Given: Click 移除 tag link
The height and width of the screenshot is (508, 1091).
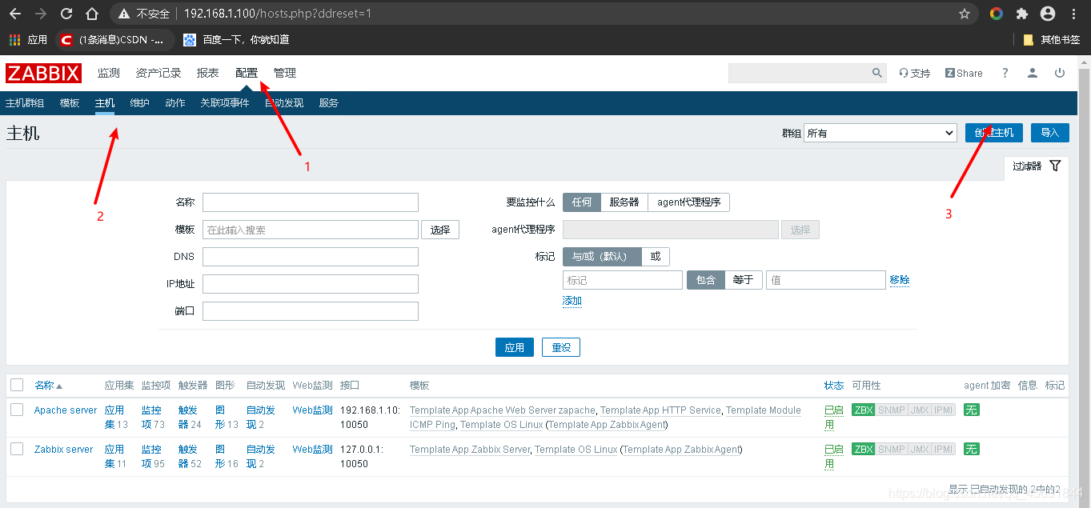Looking at the screenshot, I should point(900,279).
